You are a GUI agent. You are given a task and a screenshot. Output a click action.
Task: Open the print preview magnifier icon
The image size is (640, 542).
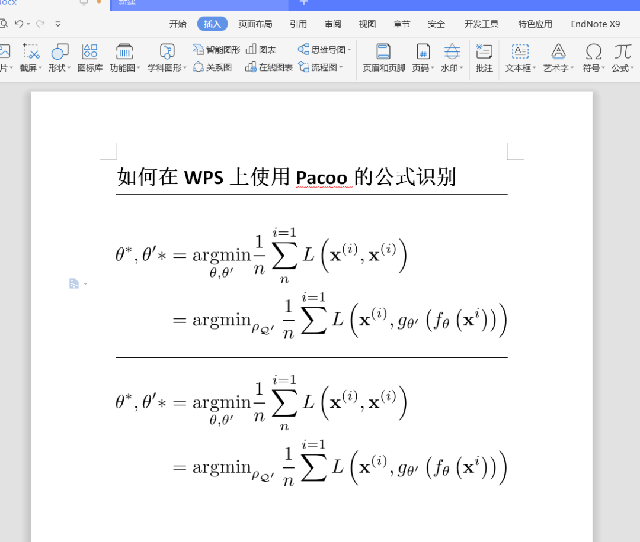[4, 24]
